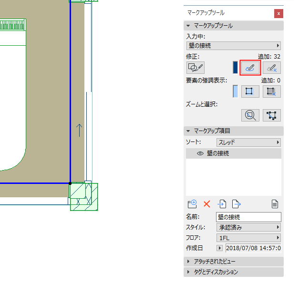Toggle visibility eye of 壁の接続 entry
299x284 pixels.
click(200, 153)
